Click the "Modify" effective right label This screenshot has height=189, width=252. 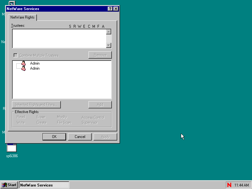pyautogui.click(x=62, y=117)
